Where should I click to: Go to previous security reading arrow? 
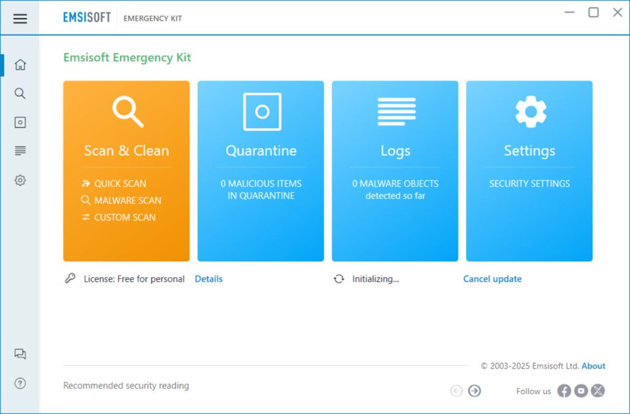click(x=457, y=391)
